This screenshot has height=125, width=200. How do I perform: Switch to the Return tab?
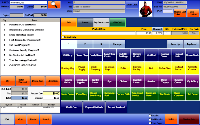click(x=85, y=22)
